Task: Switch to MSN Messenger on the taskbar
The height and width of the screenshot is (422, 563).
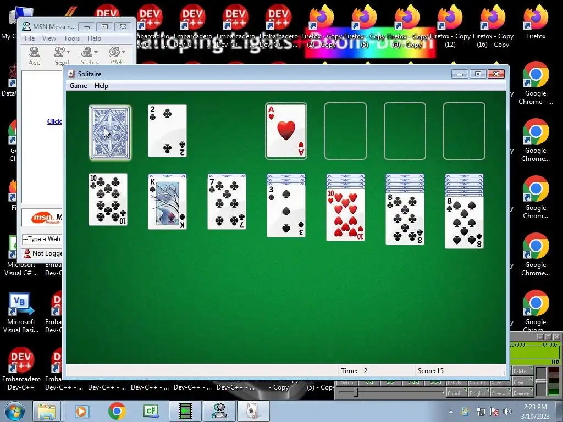Action: point(219,411)
